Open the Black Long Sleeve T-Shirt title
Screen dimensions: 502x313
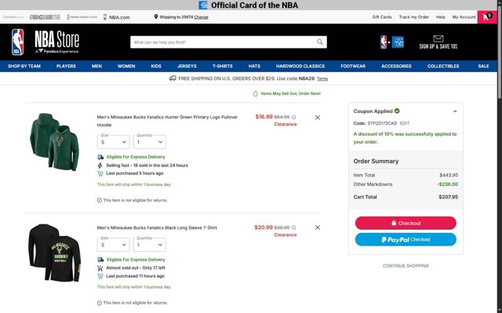point(157,227)
